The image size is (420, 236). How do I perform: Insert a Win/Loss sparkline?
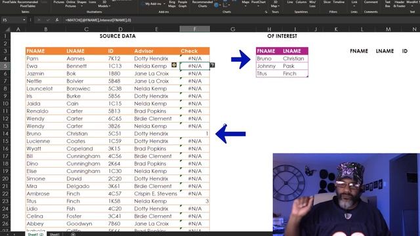point(312,3)
